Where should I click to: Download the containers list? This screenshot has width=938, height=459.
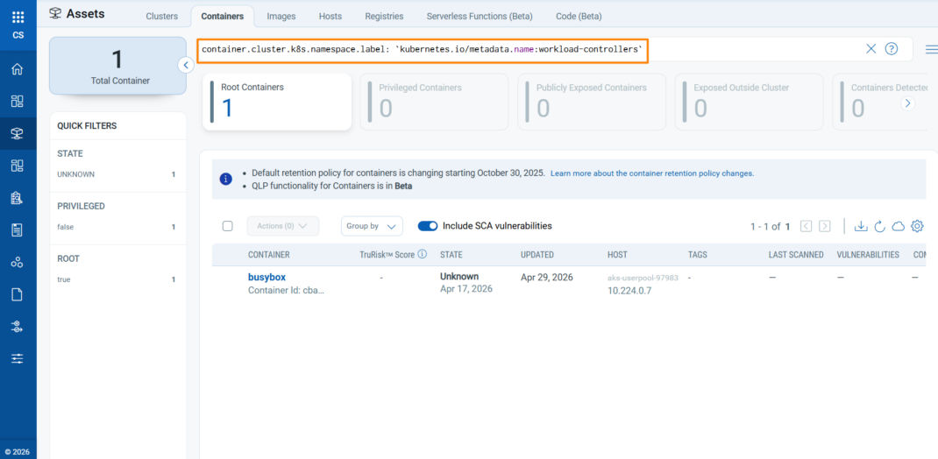coord(860,226)
